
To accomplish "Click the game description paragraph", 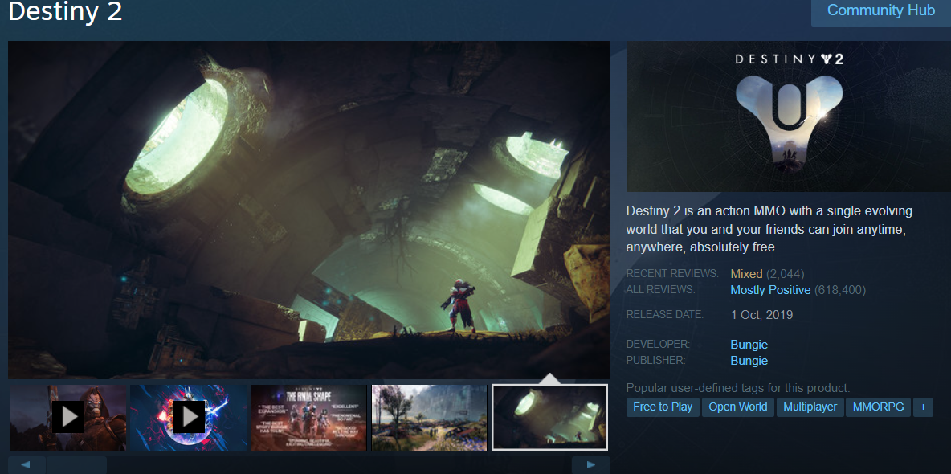I will click(x=769, y=230).
